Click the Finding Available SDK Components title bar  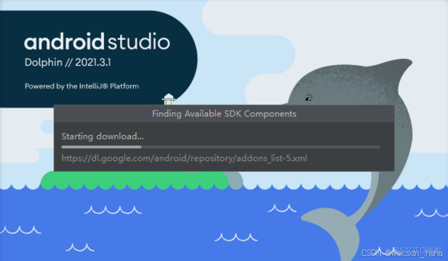[224, 114]
